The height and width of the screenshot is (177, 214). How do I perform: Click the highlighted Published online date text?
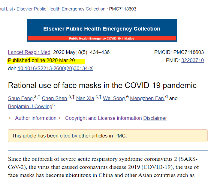click(x=42, y=60)
